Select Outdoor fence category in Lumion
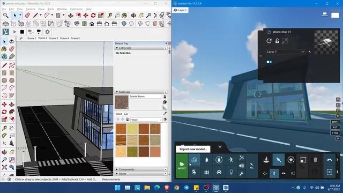The width and height of the screenshot is (343, 193). pyautogui.click(x=206, y=172)
